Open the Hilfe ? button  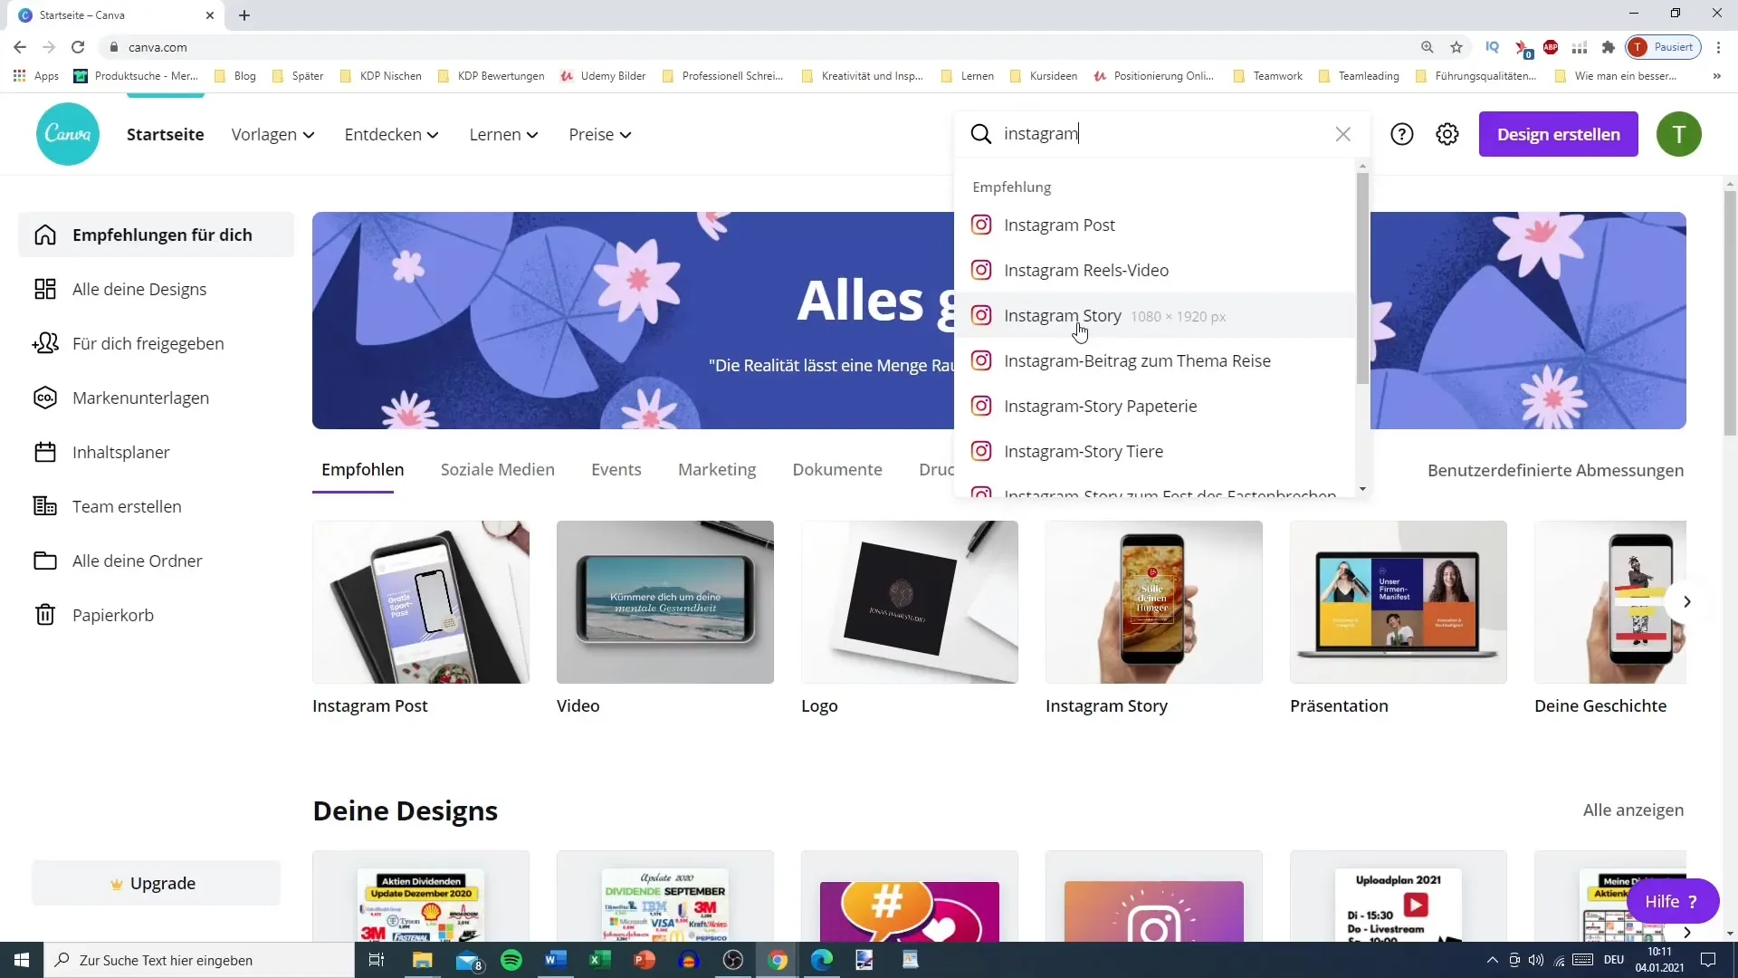pos(1672,901)
